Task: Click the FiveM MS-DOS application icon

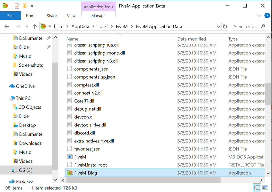Action: pyautogui.click(x=70, y=157)
